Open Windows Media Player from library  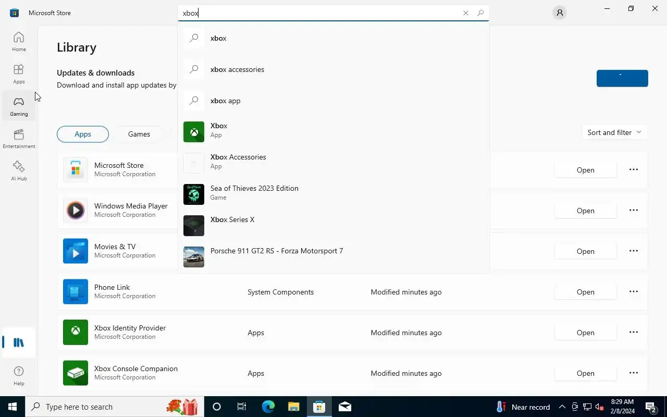tap(585, 211)
